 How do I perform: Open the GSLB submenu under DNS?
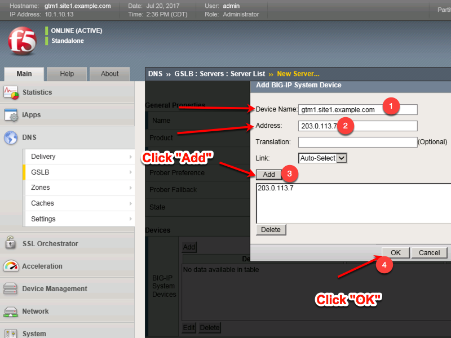(x=80, y=172)
